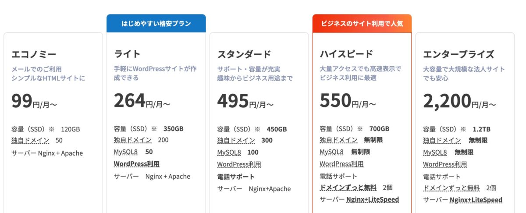
Task: Open 独自ドメイン link in the スタンダード plan
Action: pyautogui.click(x=236, y=141)
